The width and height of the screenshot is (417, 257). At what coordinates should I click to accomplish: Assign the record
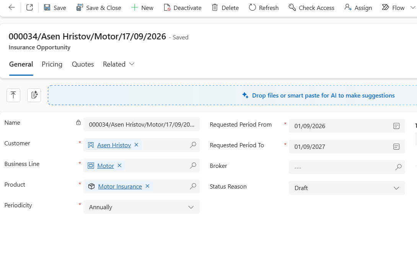(x=358, y=8)
